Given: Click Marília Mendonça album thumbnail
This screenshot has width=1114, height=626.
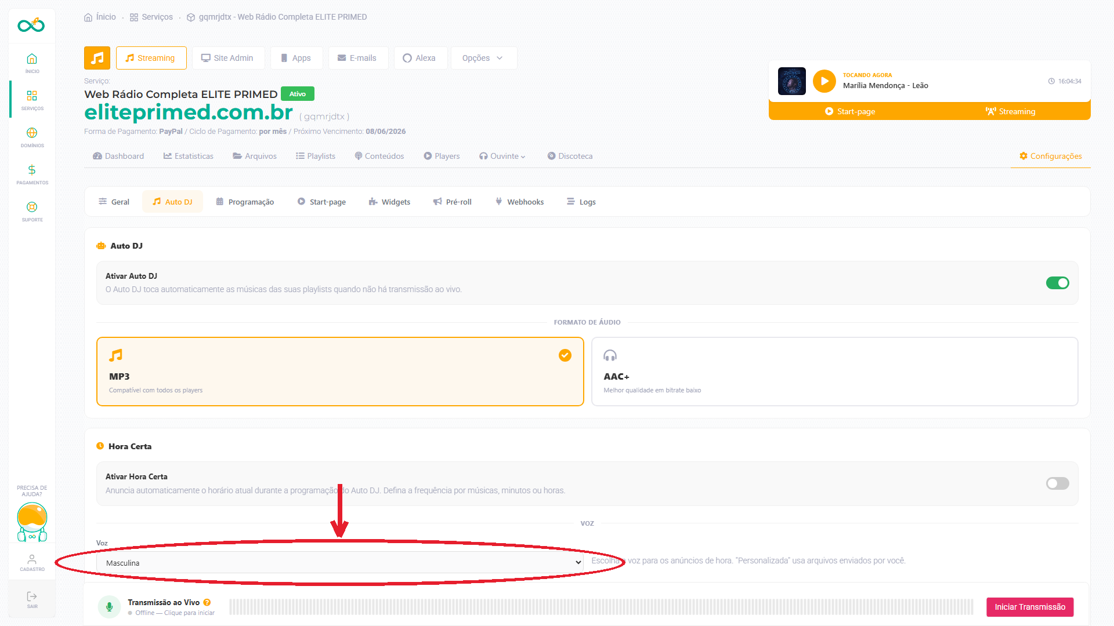Looking at the screenshot, I should (x=791, y=81).
